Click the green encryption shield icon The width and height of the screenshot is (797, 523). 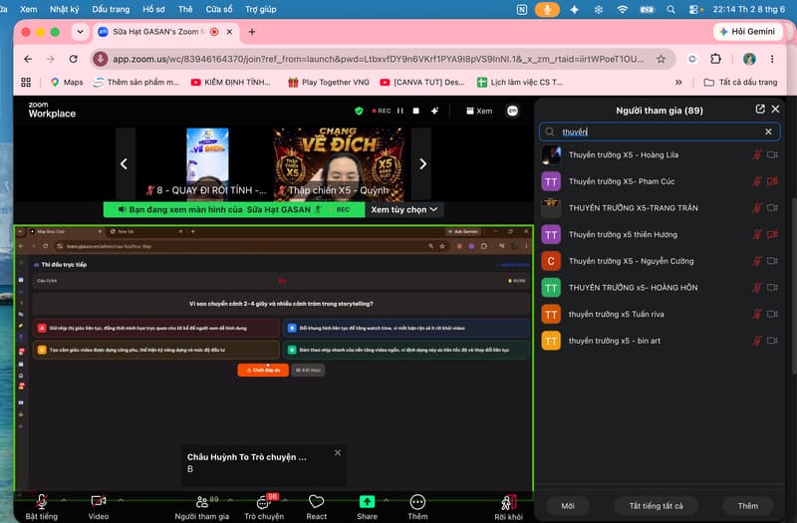[x=359, y=111]
